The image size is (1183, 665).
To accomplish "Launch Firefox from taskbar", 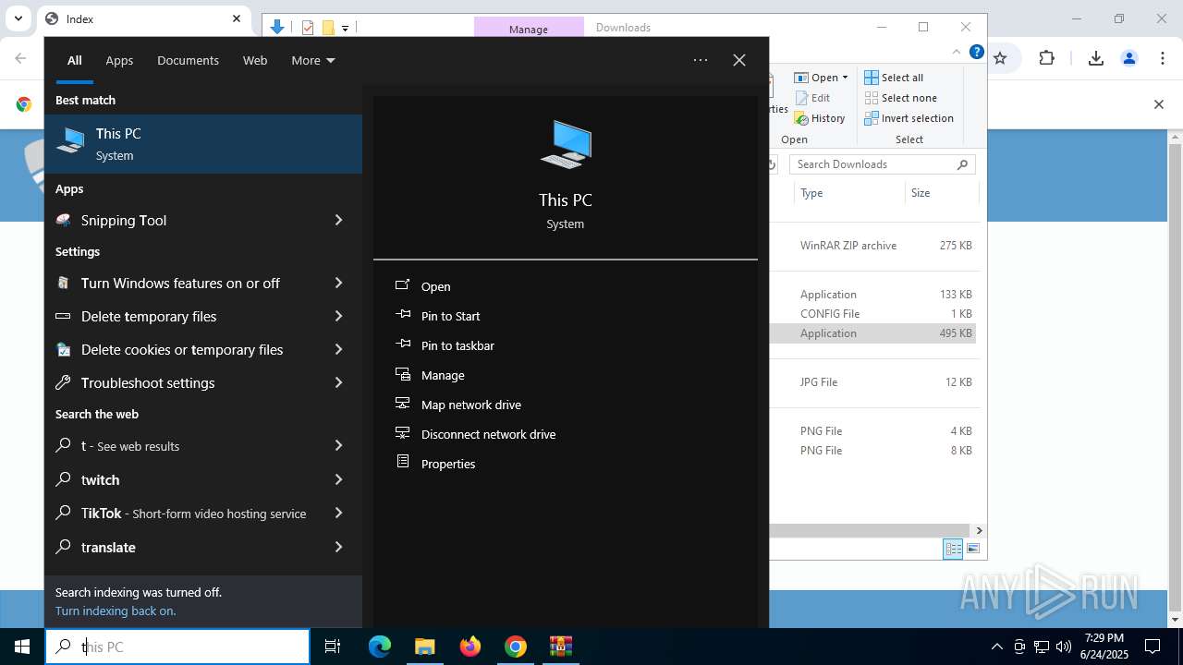I will pyautogui.click(x=470, y=647).
